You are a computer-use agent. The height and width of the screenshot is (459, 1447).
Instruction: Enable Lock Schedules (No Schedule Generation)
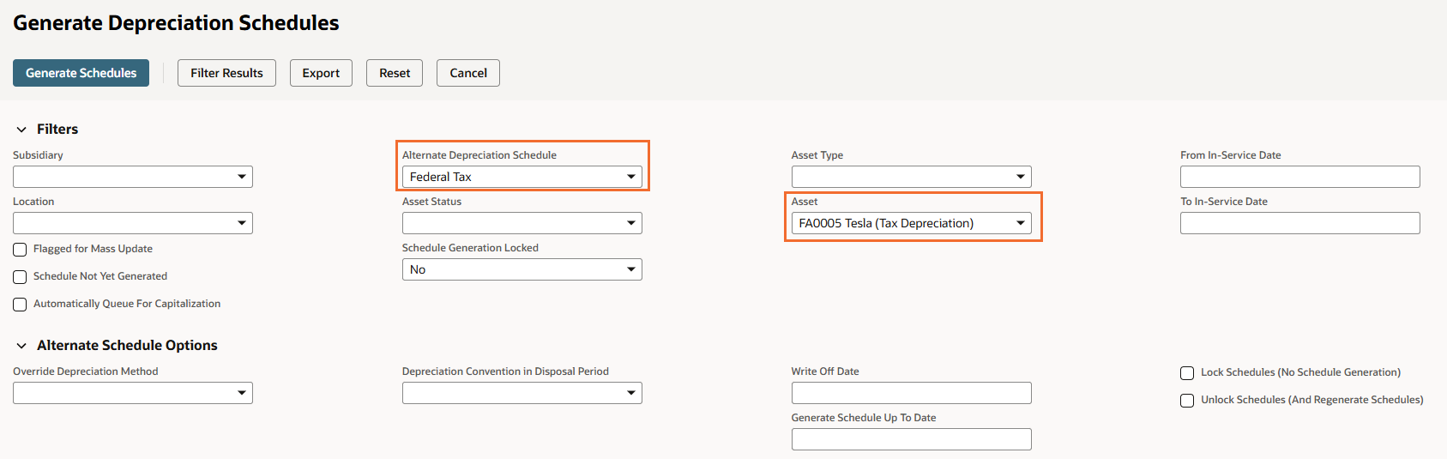click(x=1187, y=373)
